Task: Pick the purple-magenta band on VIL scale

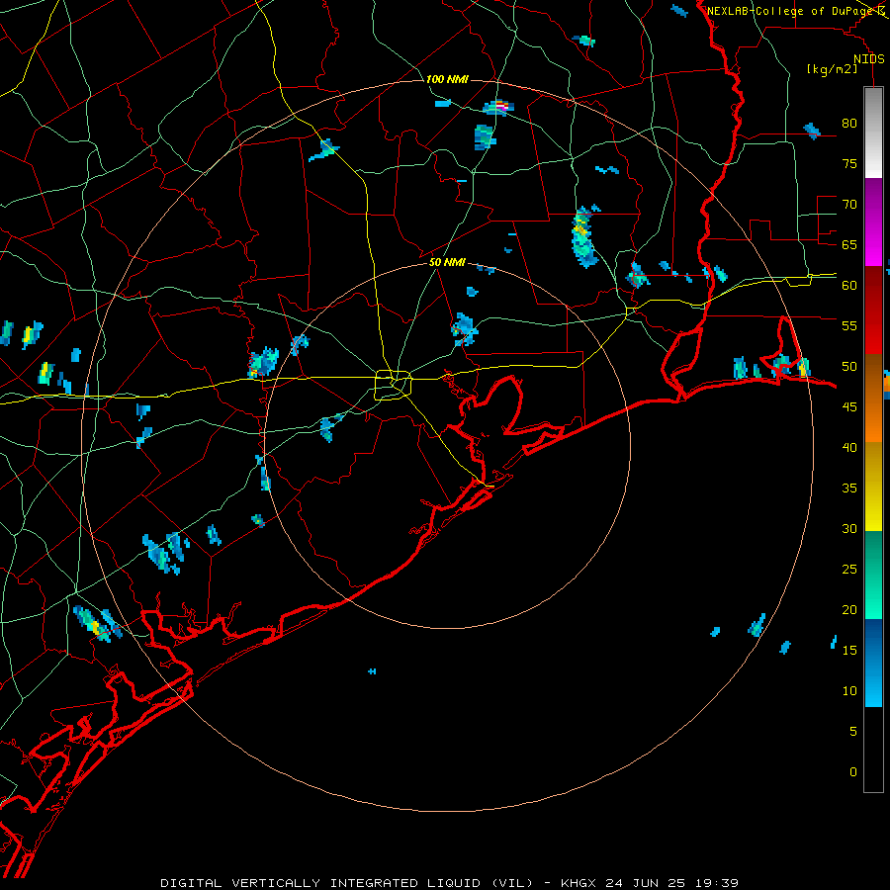Action: coord(873,222)
